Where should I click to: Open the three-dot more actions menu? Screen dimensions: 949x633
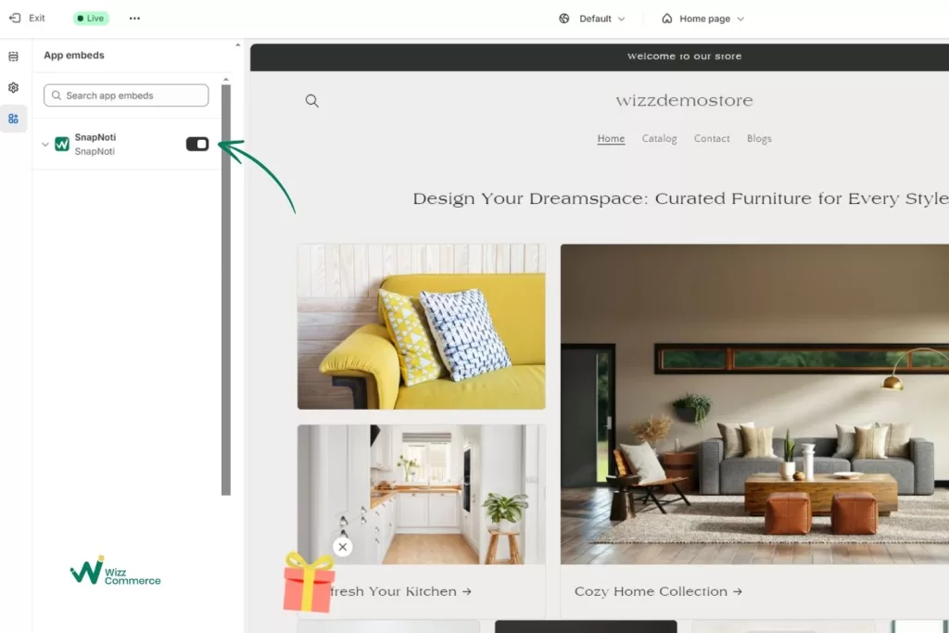pyautogui.click(x=134, y=19)
